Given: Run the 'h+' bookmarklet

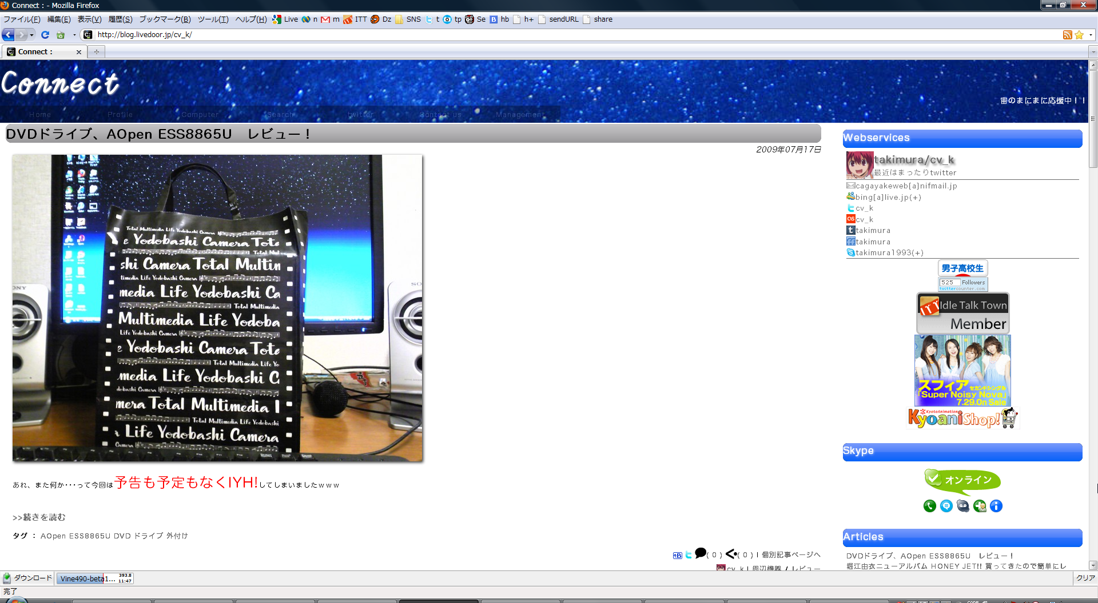Looking at the screenshot, I should [x=523, y=19].
